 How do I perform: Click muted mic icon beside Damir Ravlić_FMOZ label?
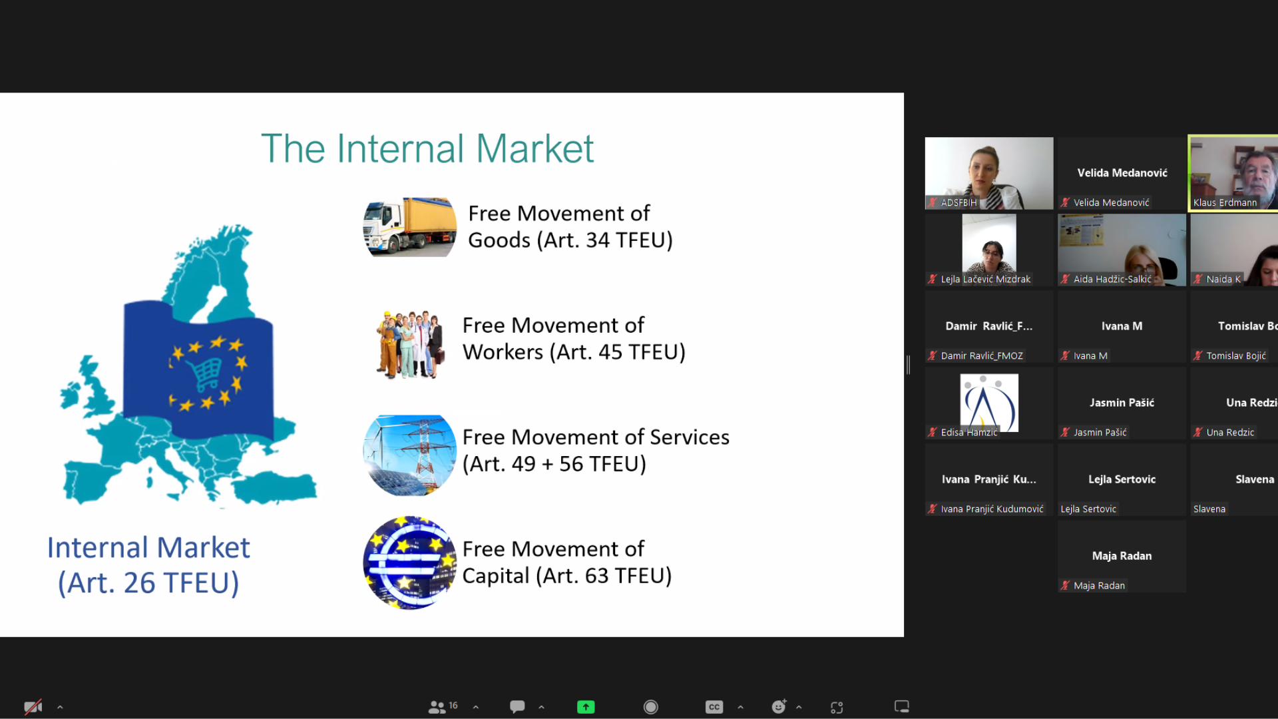point(933,356)
